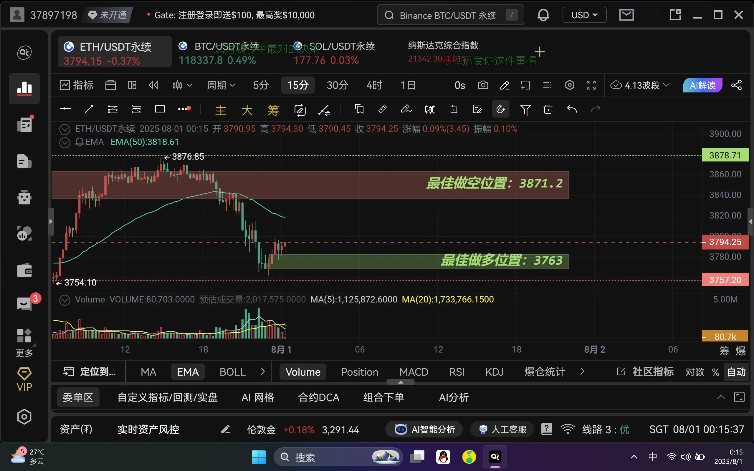Switch to the 1日 timeframe
The image size is (754, 471).
point(408,85)
